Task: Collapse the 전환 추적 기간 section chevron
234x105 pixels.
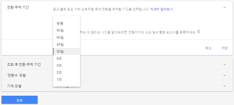Action: tap(224, 8)
